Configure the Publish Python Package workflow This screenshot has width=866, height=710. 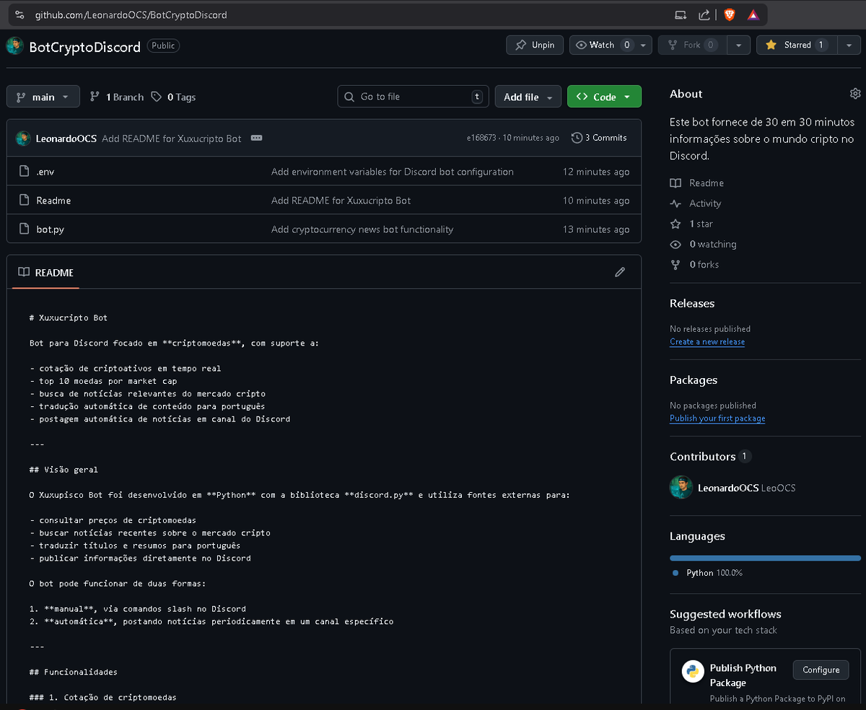tap(821, 670)
